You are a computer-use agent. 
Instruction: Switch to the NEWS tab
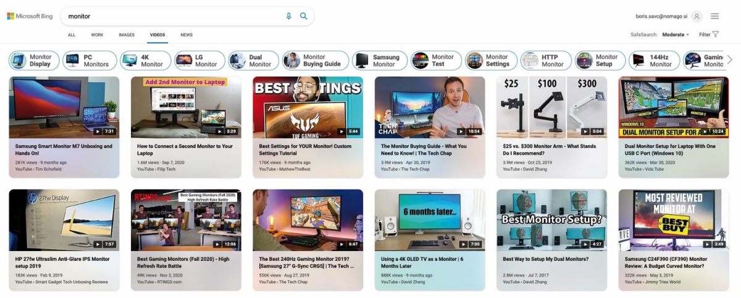coord(186,35)
